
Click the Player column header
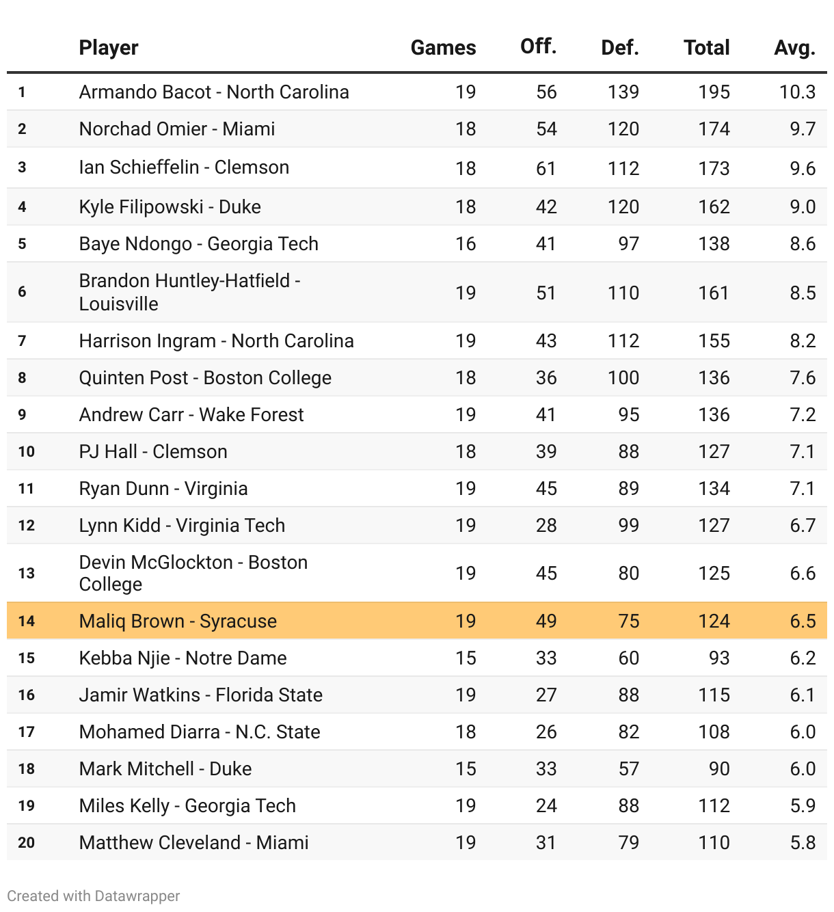click(109, 47)
